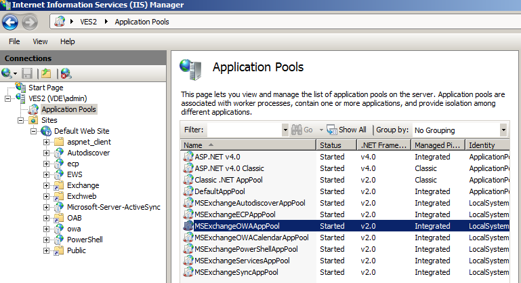
Task: Click the ASP.NET v4.0 pool icon
Action: 188,157
